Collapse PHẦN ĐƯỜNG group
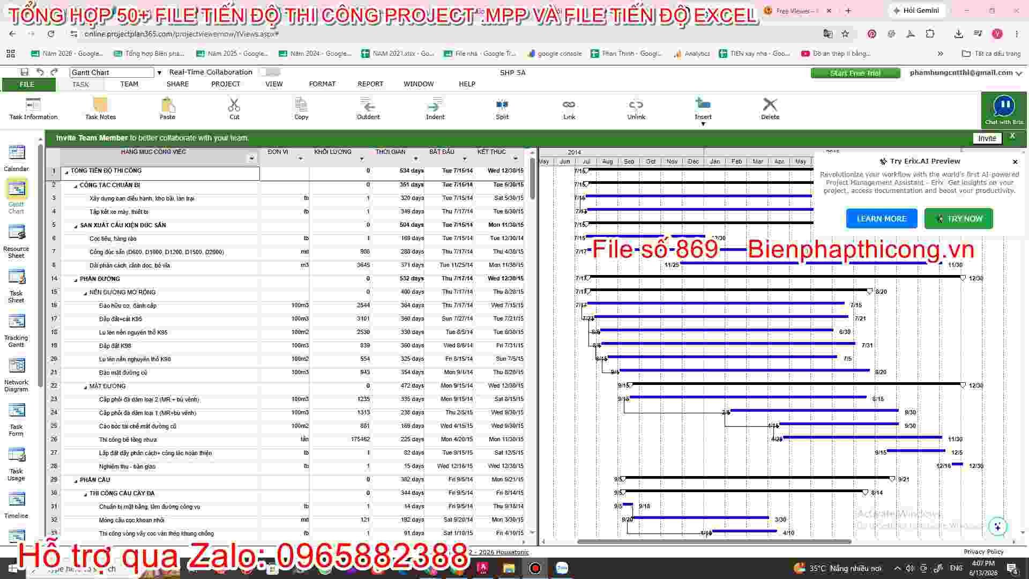The width and height of the screenshot is (1029, 579). point(76,280)
